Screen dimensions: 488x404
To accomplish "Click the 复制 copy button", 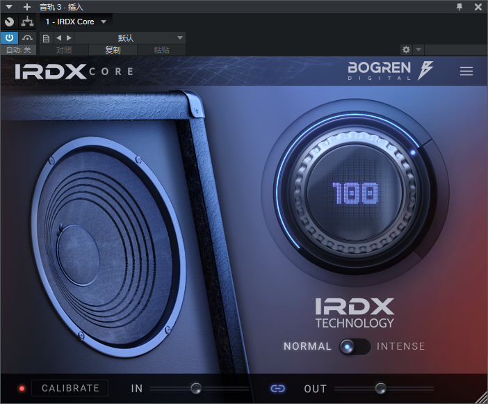I will click(113, 50).
